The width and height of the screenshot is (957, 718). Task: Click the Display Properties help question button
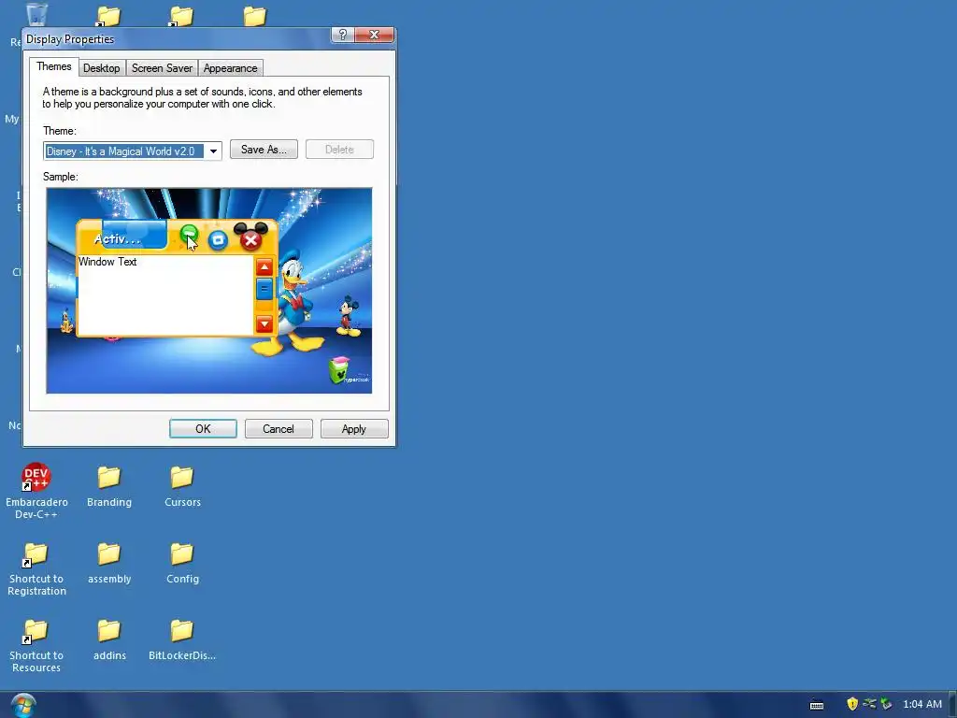342,35
